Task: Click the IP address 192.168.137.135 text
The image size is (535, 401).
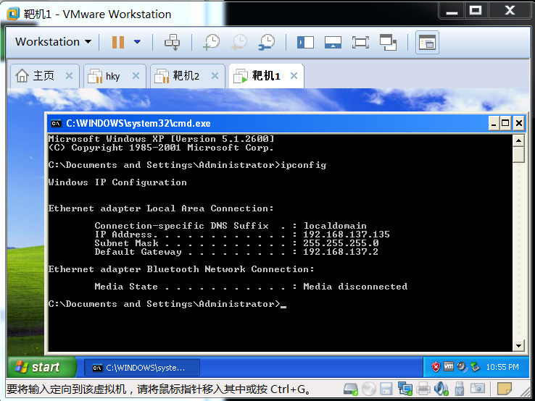Action: point(347,235)
